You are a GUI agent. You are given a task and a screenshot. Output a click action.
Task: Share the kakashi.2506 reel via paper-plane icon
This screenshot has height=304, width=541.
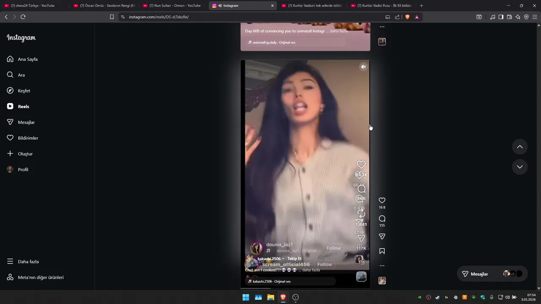[382, 236]
